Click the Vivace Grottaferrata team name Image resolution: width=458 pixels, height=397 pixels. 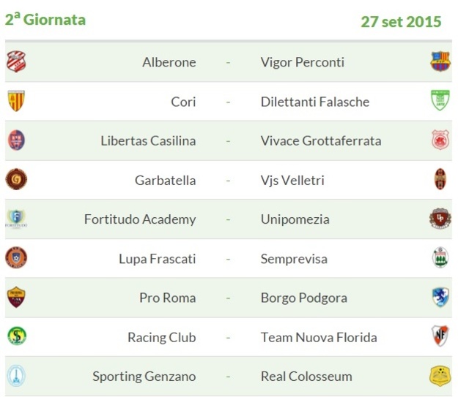coord(321,141)
